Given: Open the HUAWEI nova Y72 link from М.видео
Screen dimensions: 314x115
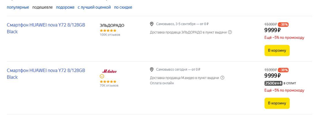Looking at the screenshot, I should (46, 70).
